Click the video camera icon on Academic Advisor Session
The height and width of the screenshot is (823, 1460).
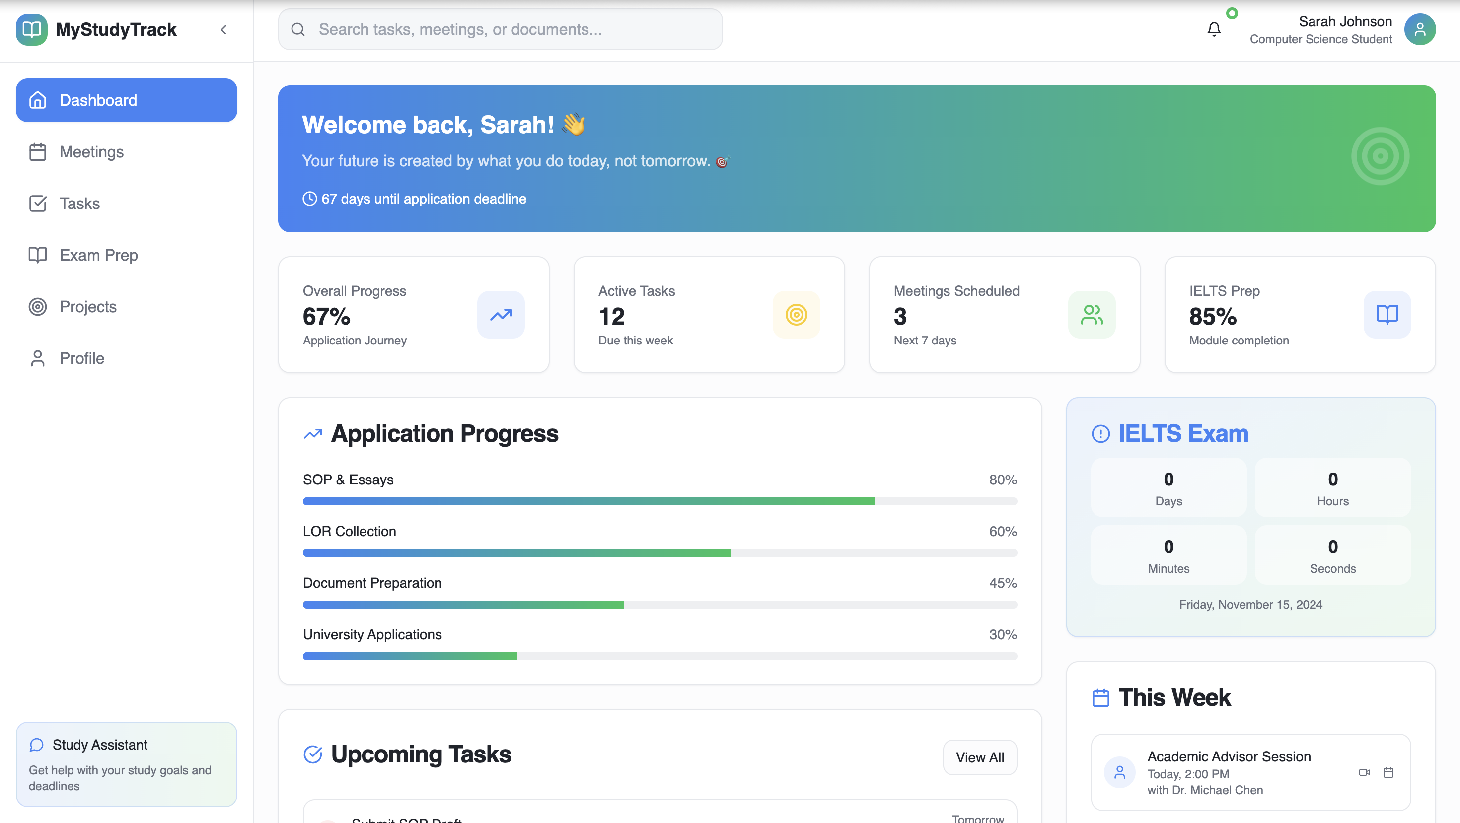1364,772
